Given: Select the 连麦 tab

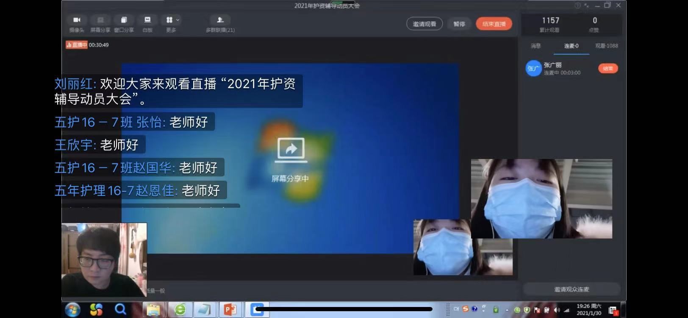Looking at the screenshot, I should 571,46.
